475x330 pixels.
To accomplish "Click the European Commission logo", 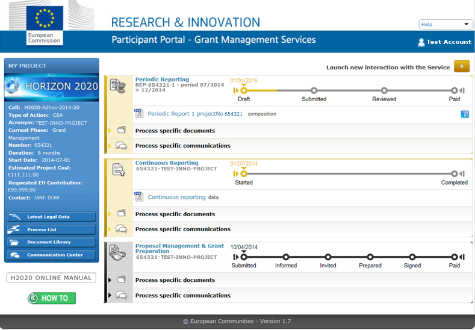I will click(45, 26).
